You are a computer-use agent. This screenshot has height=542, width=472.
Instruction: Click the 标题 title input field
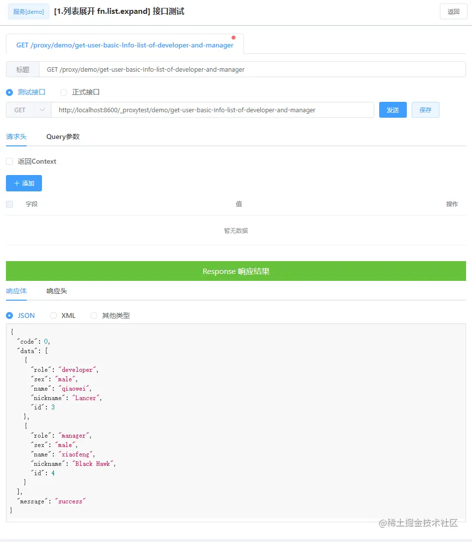[x=247, y=69]
